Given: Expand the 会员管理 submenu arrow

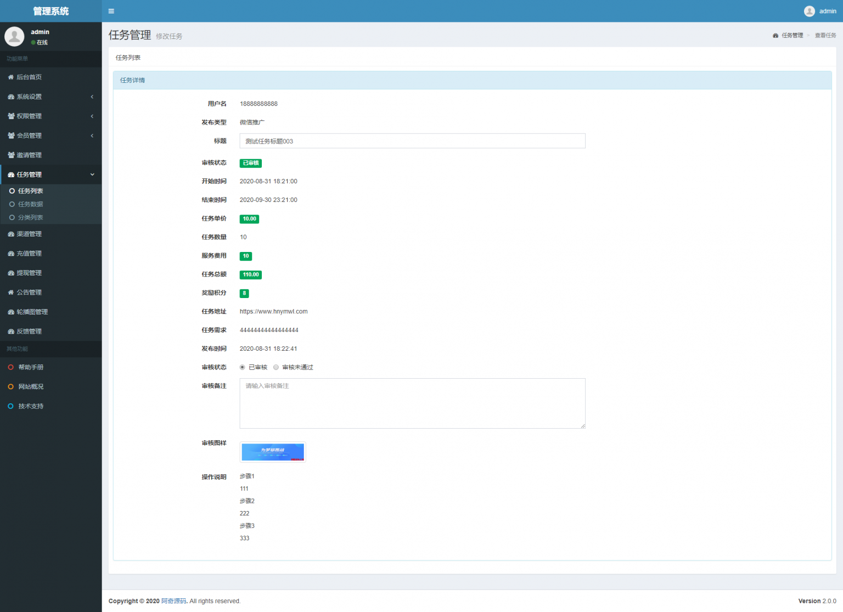Looking at the screenshot, I should click(92, 136).
